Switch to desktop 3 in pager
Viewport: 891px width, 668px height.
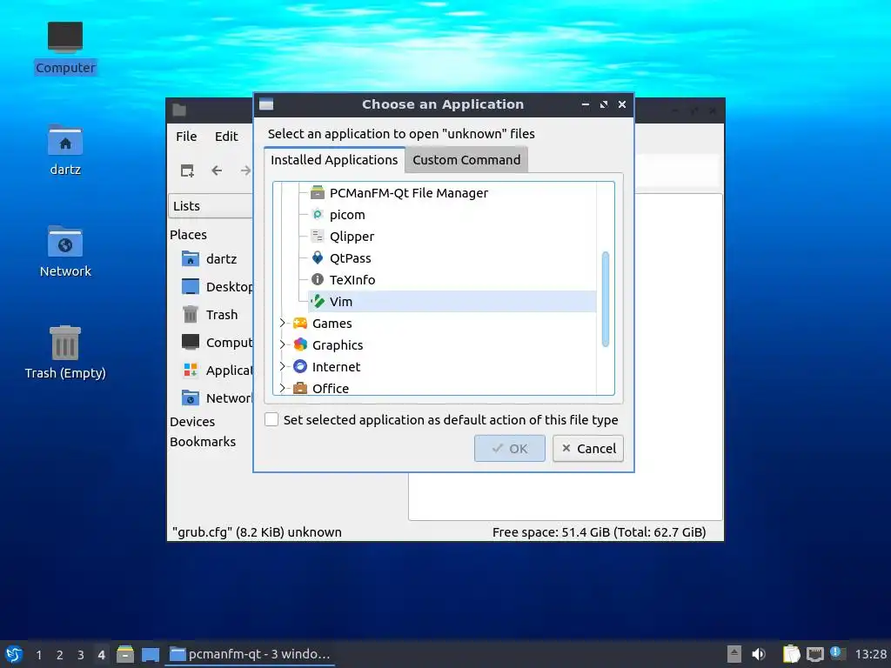pyautogui.click(x=81, y=655)
